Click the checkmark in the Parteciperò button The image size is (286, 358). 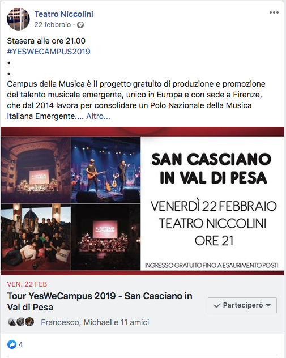217,305
